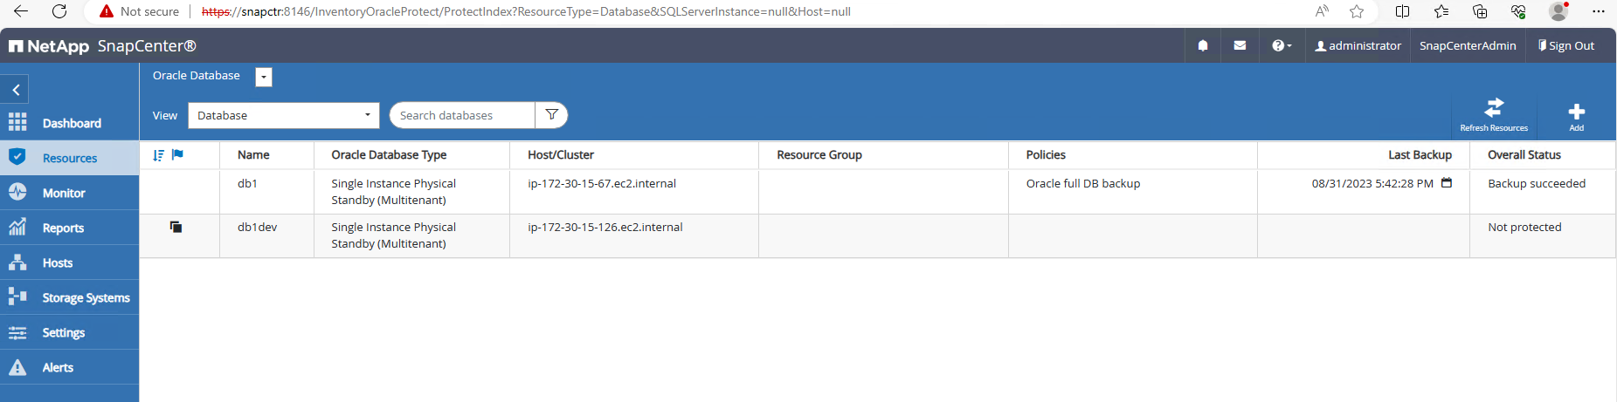
Task: Open Storage Systems in the sidebar
Action: pyautogui.click(x=69, y=297)
